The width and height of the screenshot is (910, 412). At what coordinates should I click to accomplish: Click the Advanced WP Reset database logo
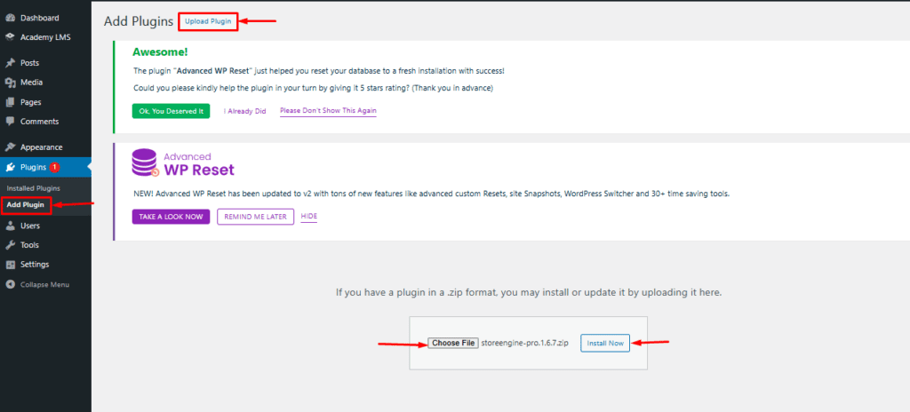145,162
